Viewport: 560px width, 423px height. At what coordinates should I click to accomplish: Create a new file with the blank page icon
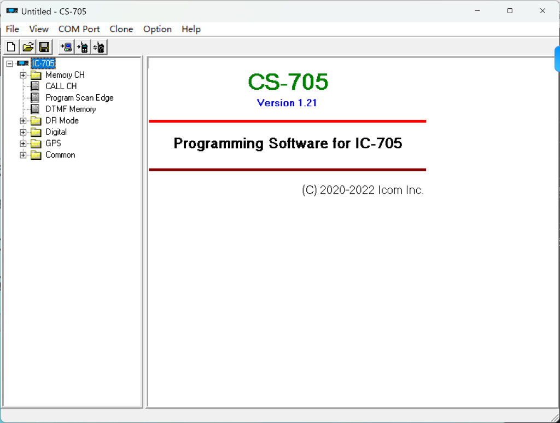click(11, 47)
